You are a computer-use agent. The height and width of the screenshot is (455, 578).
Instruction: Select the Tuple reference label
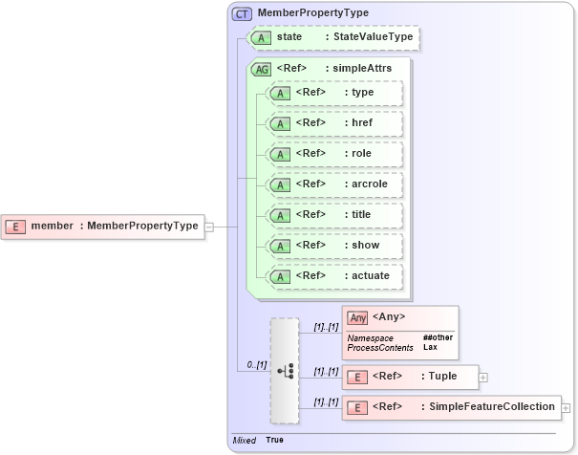pyautogui.click(x=442, y=376)
